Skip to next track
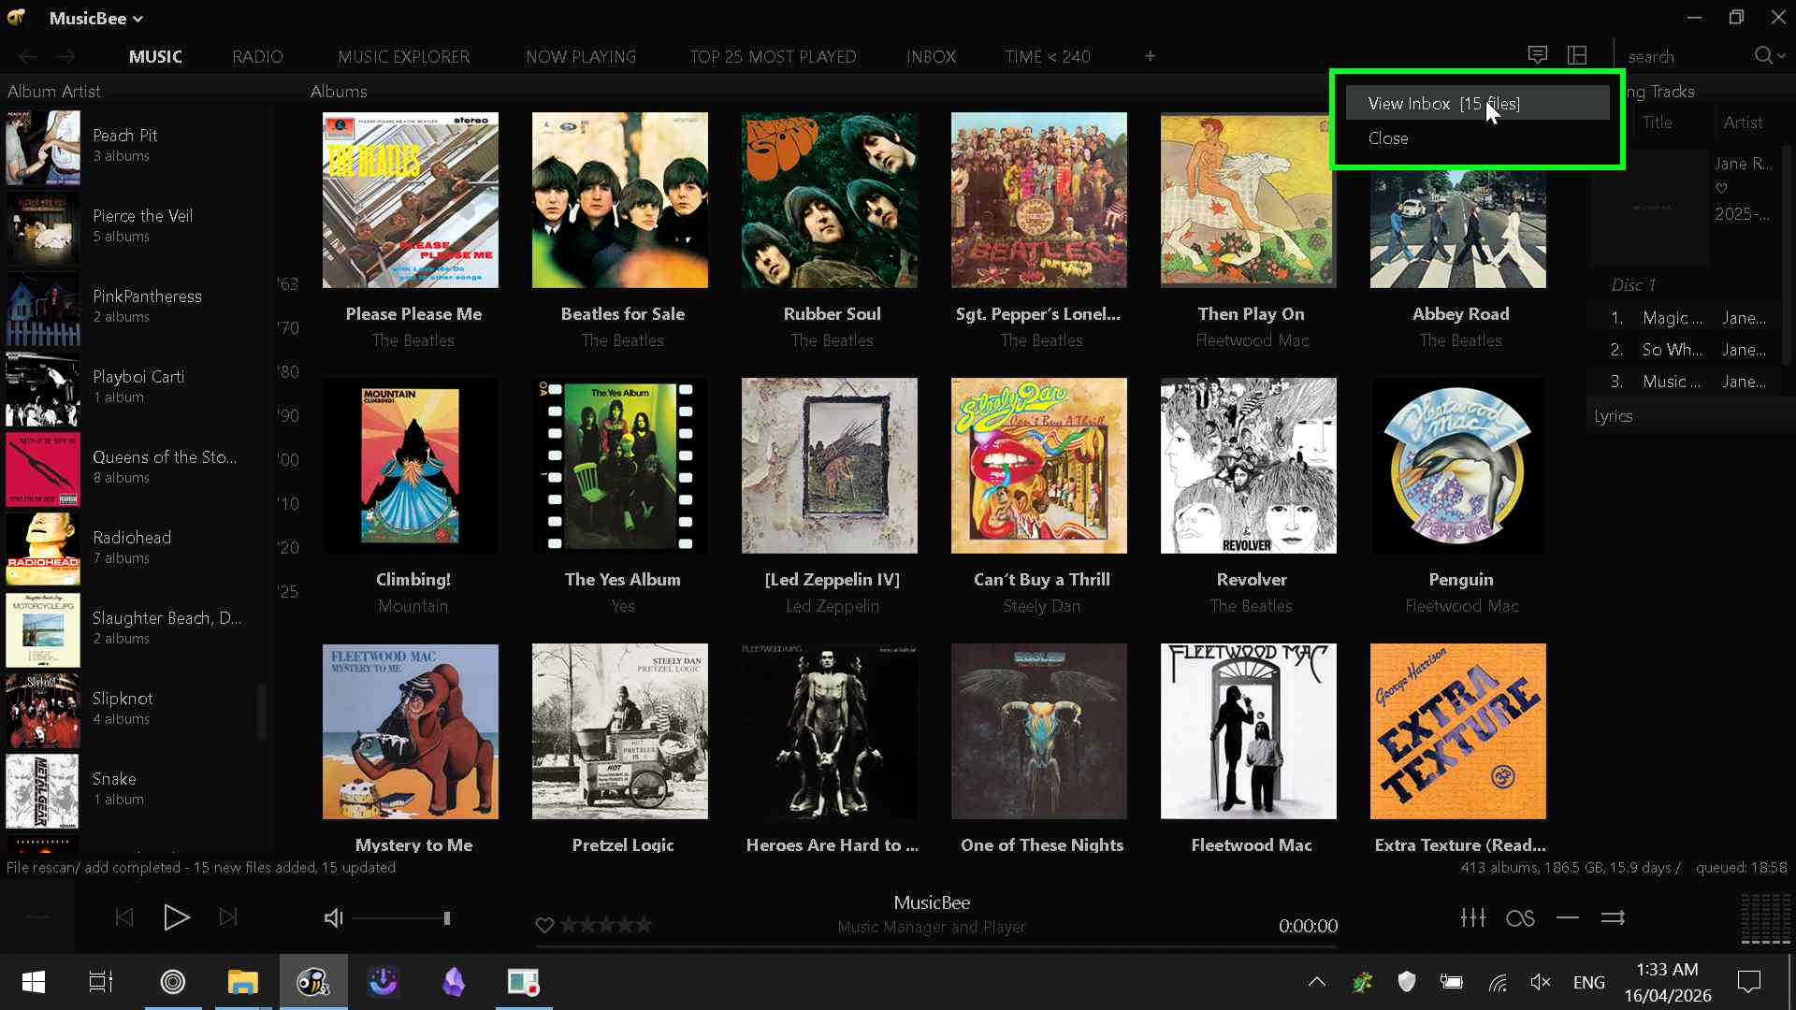The image size is (1796, 1010). click(x=228, y=917)
